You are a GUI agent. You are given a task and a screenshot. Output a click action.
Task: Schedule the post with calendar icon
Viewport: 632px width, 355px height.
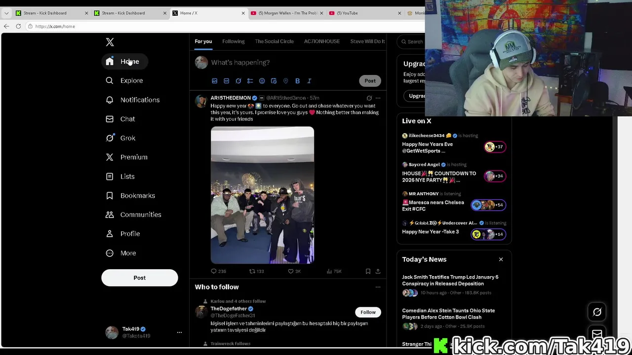(274, 81)
